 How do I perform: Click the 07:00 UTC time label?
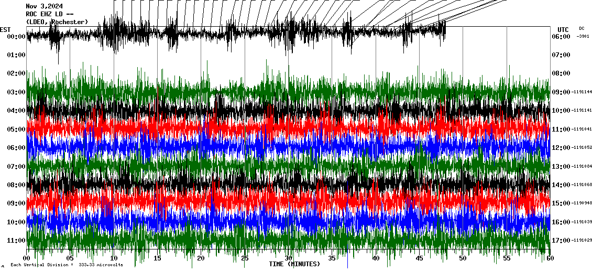pos(560,55)
